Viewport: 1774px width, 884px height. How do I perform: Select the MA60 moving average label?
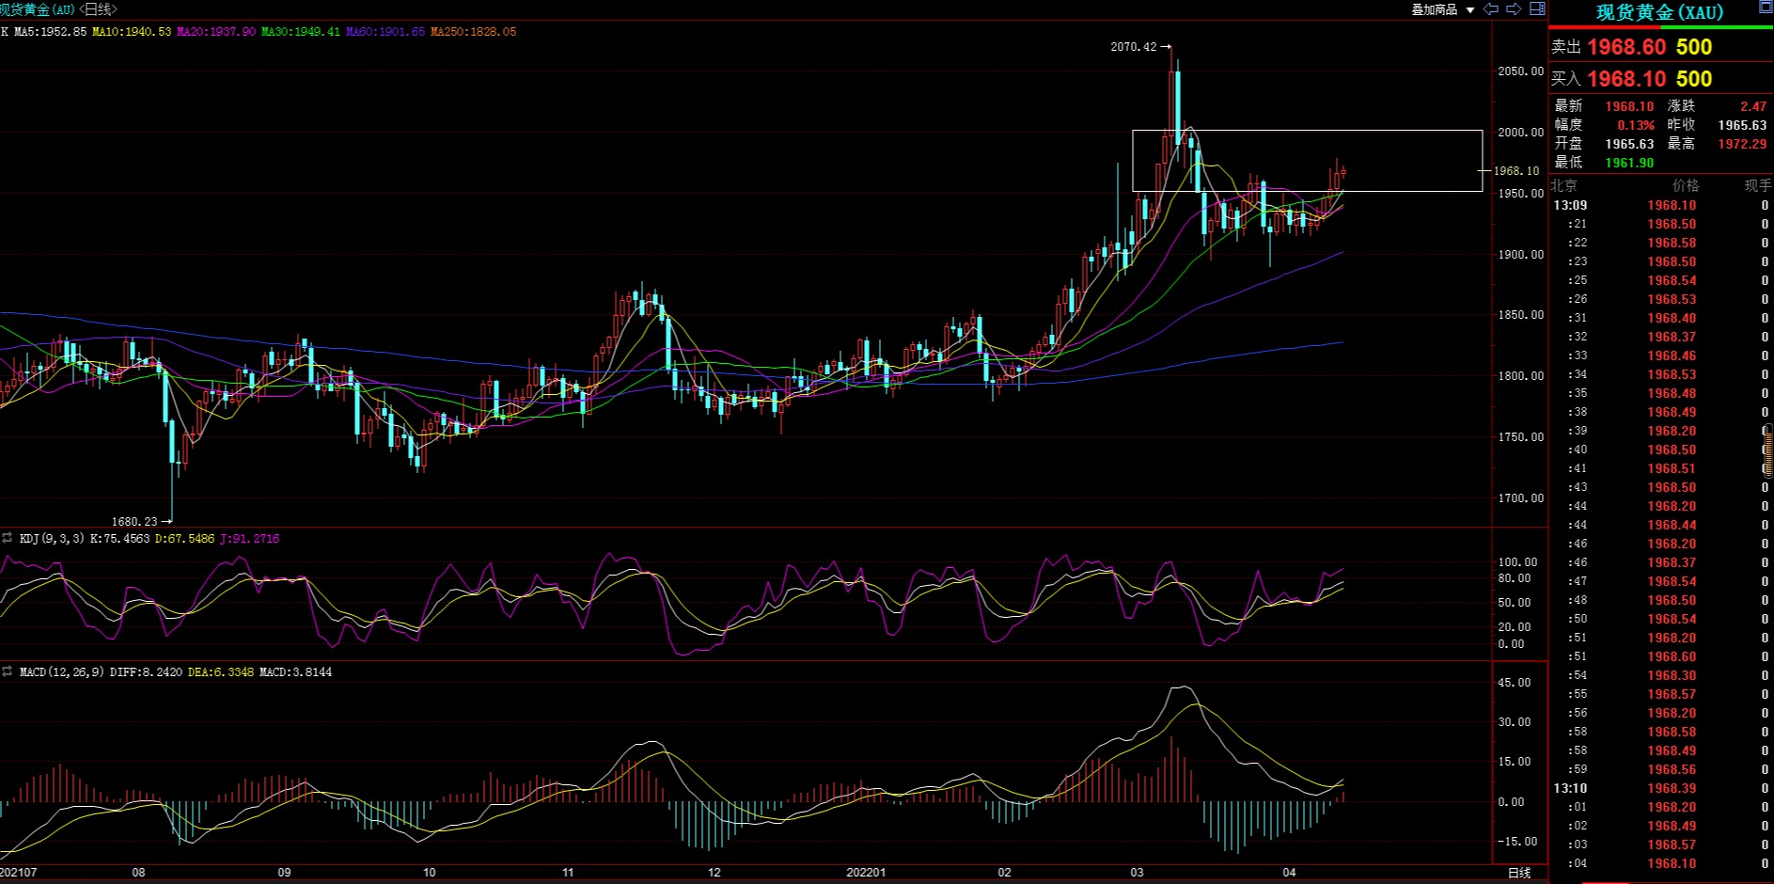click(385, 32)
